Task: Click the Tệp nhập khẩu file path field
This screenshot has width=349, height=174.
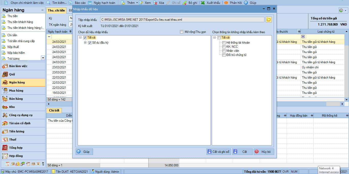Action: [x=182, y=19]
